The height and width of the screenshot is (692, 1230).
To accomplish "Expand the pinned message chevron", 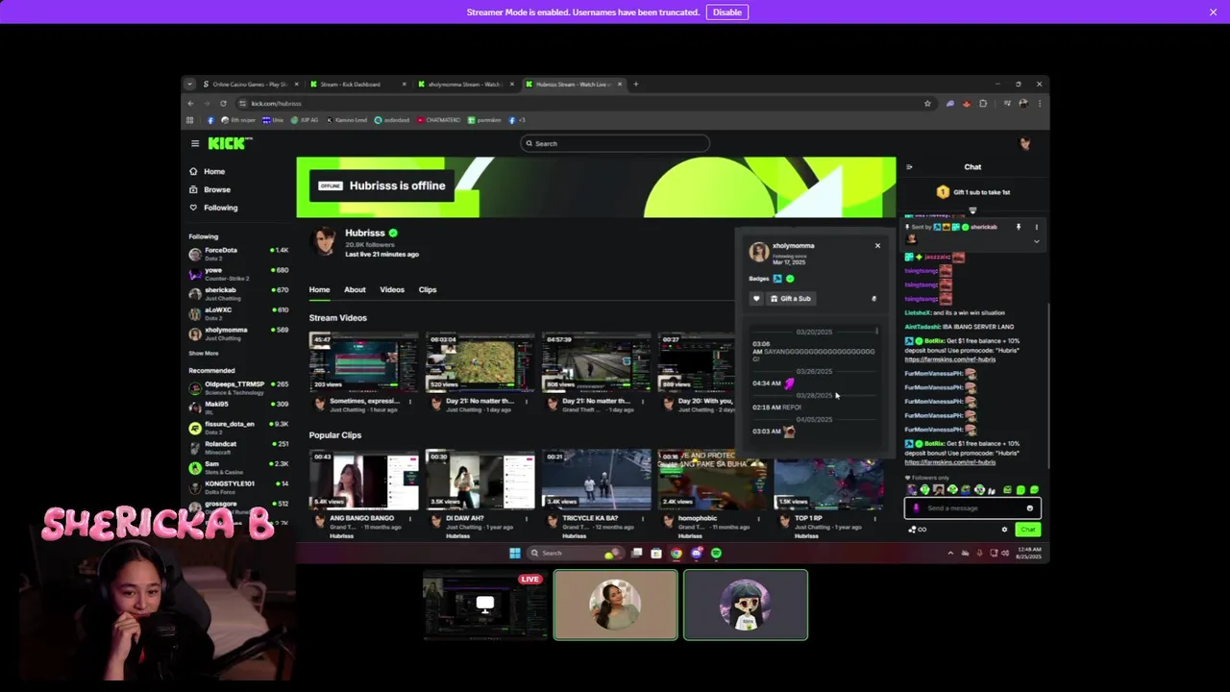I will [1036, 241].
